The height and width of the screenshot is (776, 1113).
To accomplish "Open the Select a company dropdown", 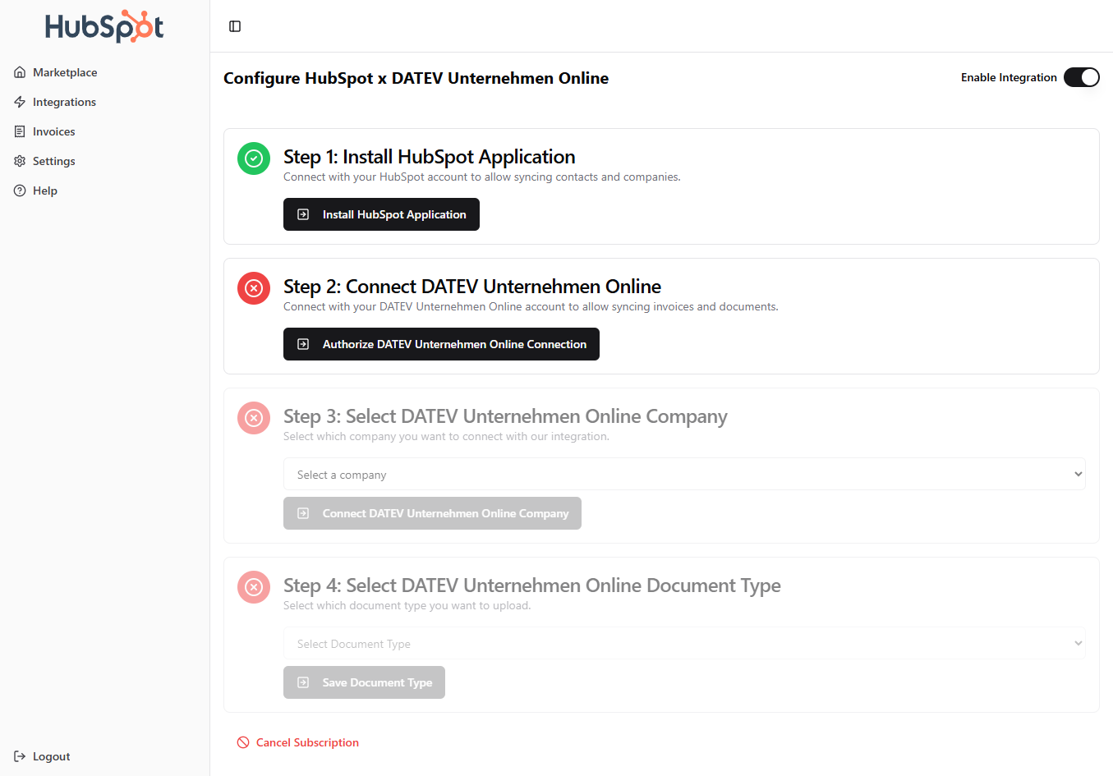I will [x=684, y=474].
